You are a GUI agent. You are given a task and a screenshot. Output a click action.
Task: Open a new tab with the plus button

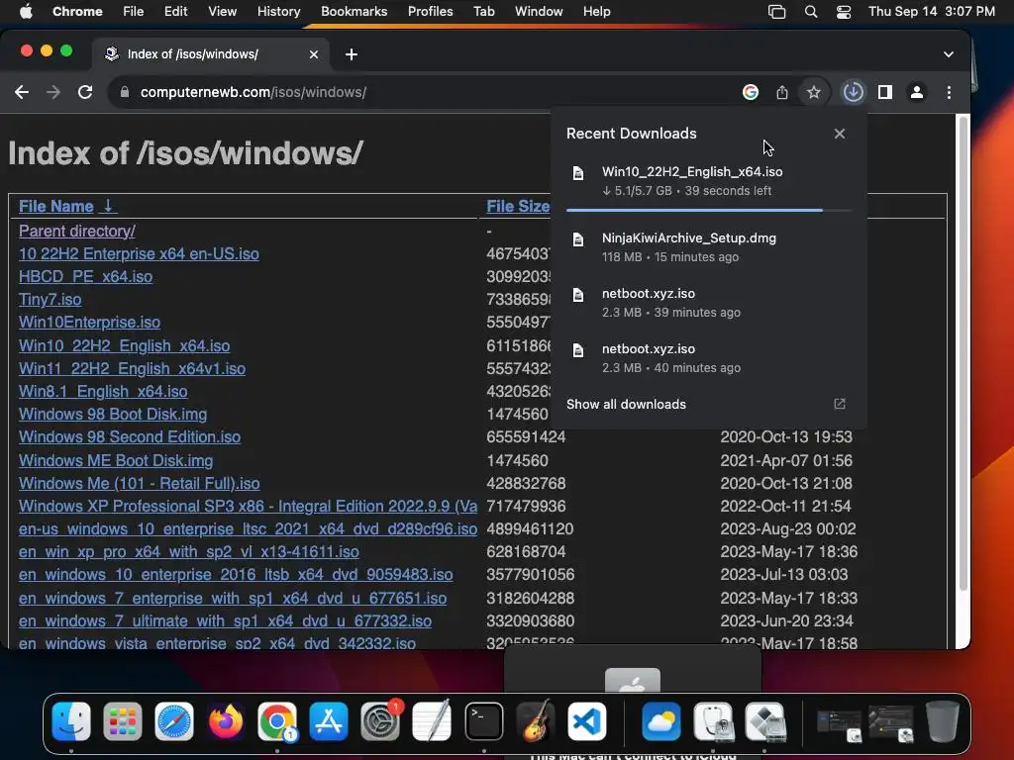click(x=352, y=54)
